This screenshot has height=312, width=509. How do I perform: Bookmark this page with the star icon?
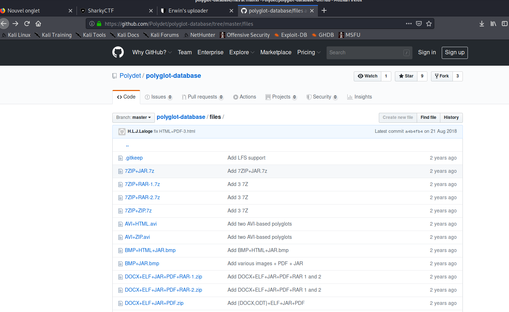coord(429,24)
